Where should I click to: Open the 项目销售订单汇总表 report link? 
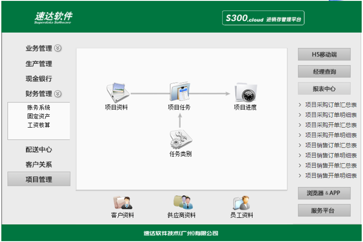point(331,145)
